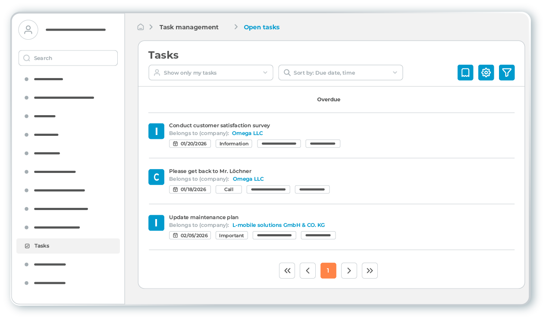
Task: Jump to the last page with the double-right arrow
Action: click(x=370, y=270)
